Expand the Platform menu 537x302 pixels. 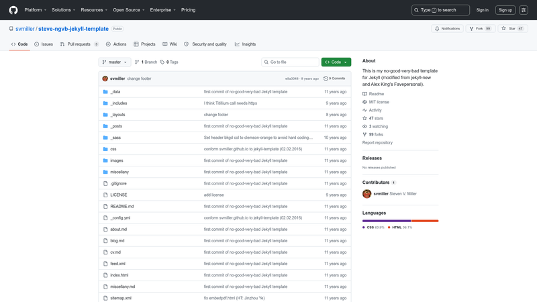[36, 10]
